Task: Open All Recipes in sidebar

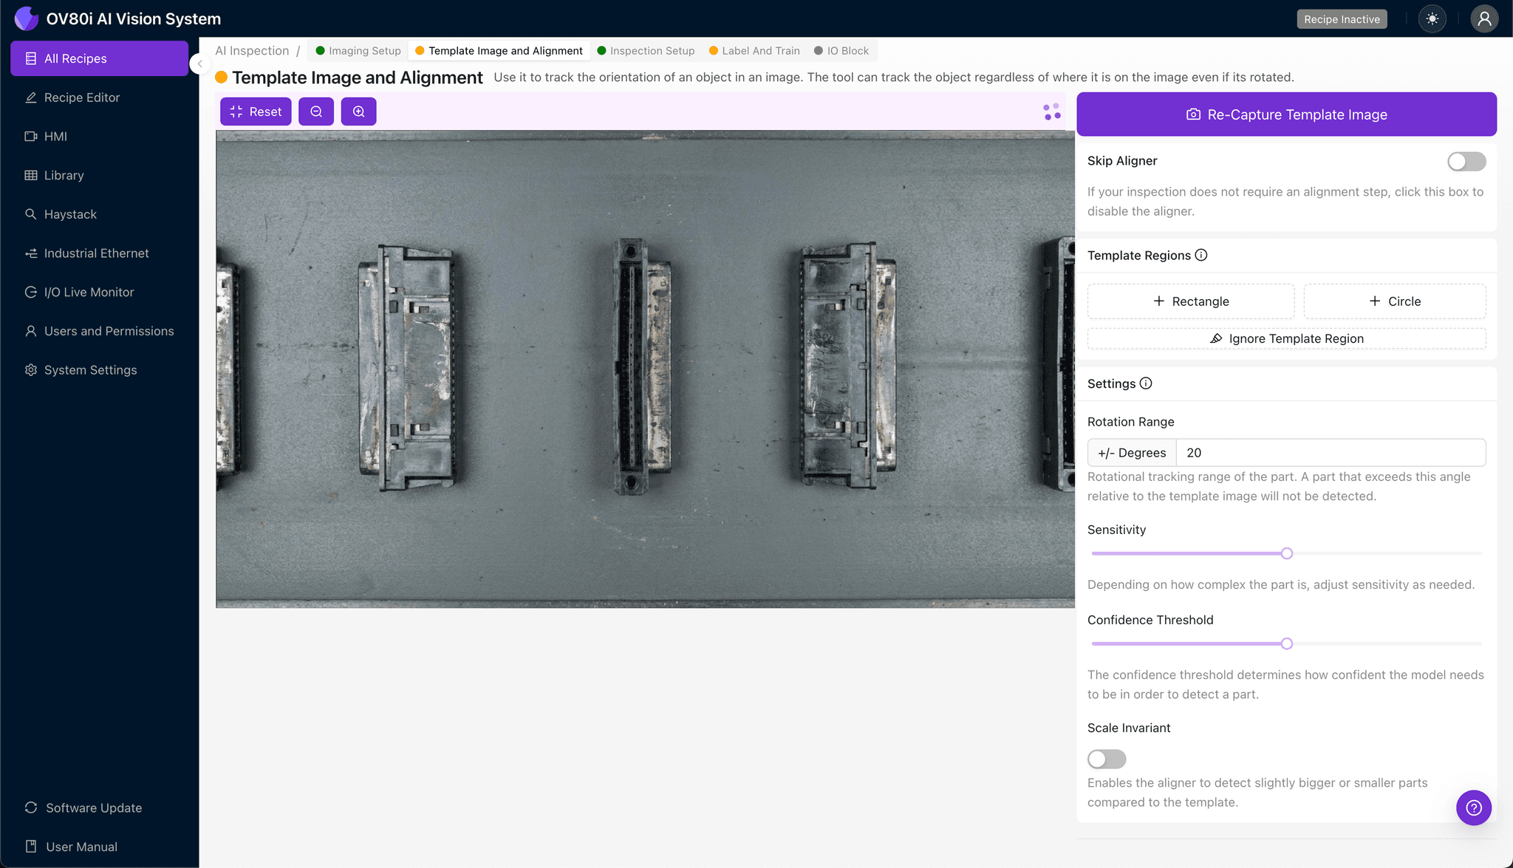Action: (99, 58)
